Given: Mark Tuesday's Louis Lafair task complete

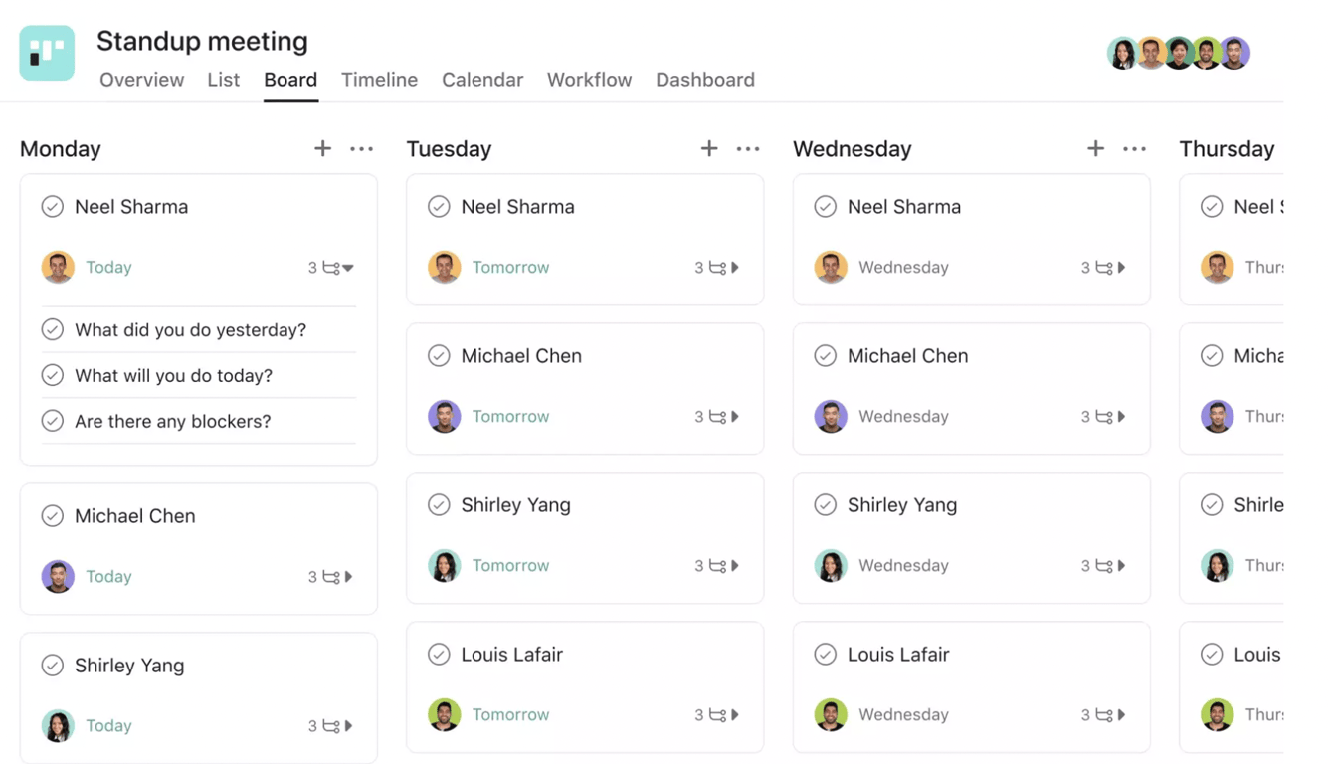Looking at the screenshot, I should coord(439,655).
